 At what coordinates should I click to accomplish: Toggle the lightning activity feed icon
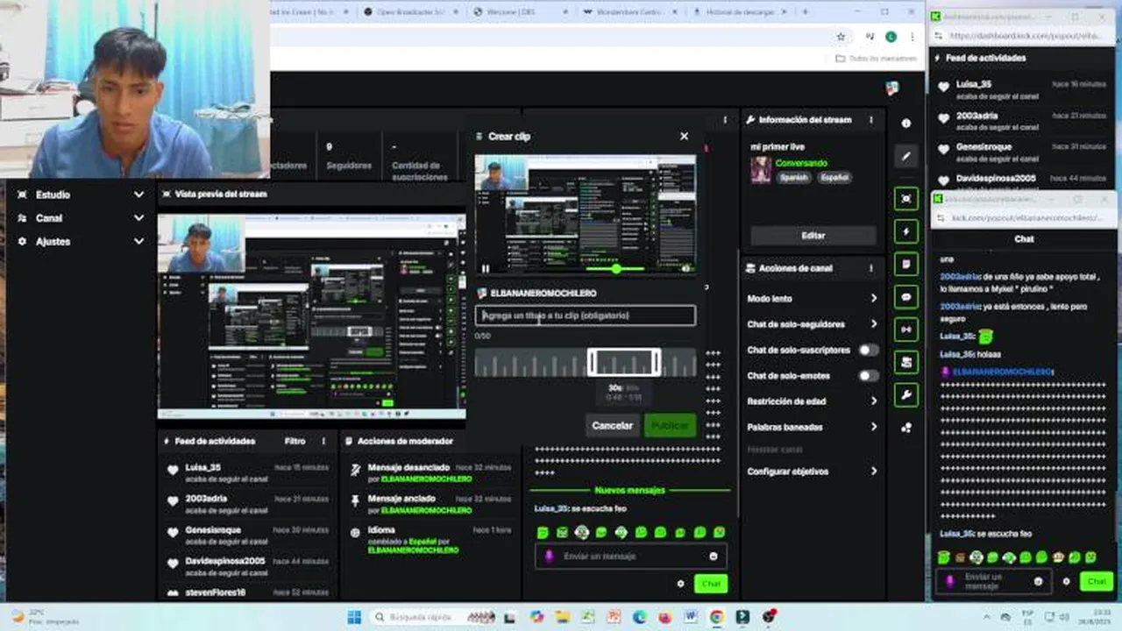[906, 231]
